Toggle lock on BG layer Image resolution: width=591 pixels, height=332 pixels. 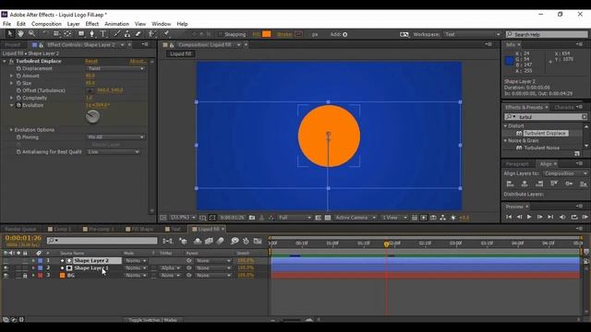(x=25, y=276)
